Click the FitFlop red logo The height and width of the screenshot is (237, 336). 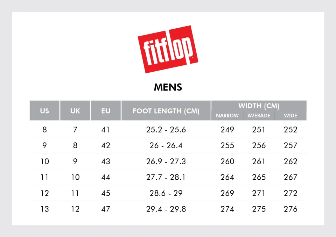point(168,49)
